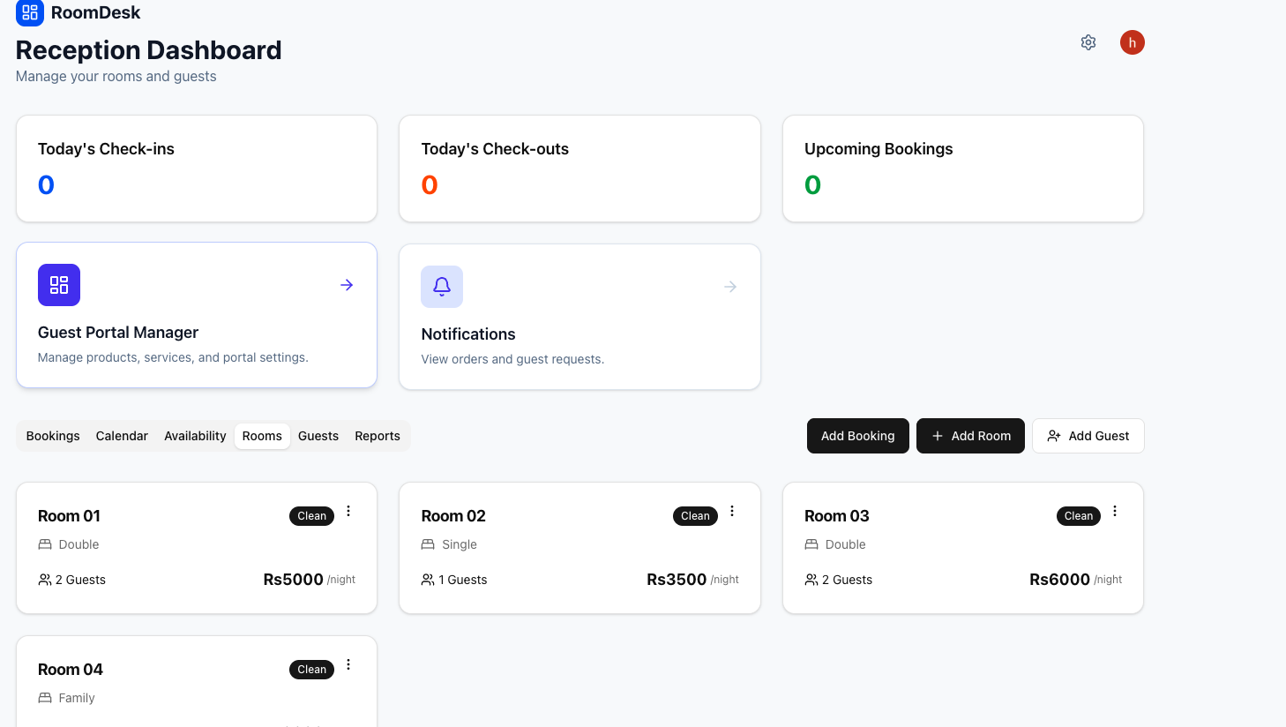
Task: Open Room 02 three-dot options menu
Action: pos(732,511)
